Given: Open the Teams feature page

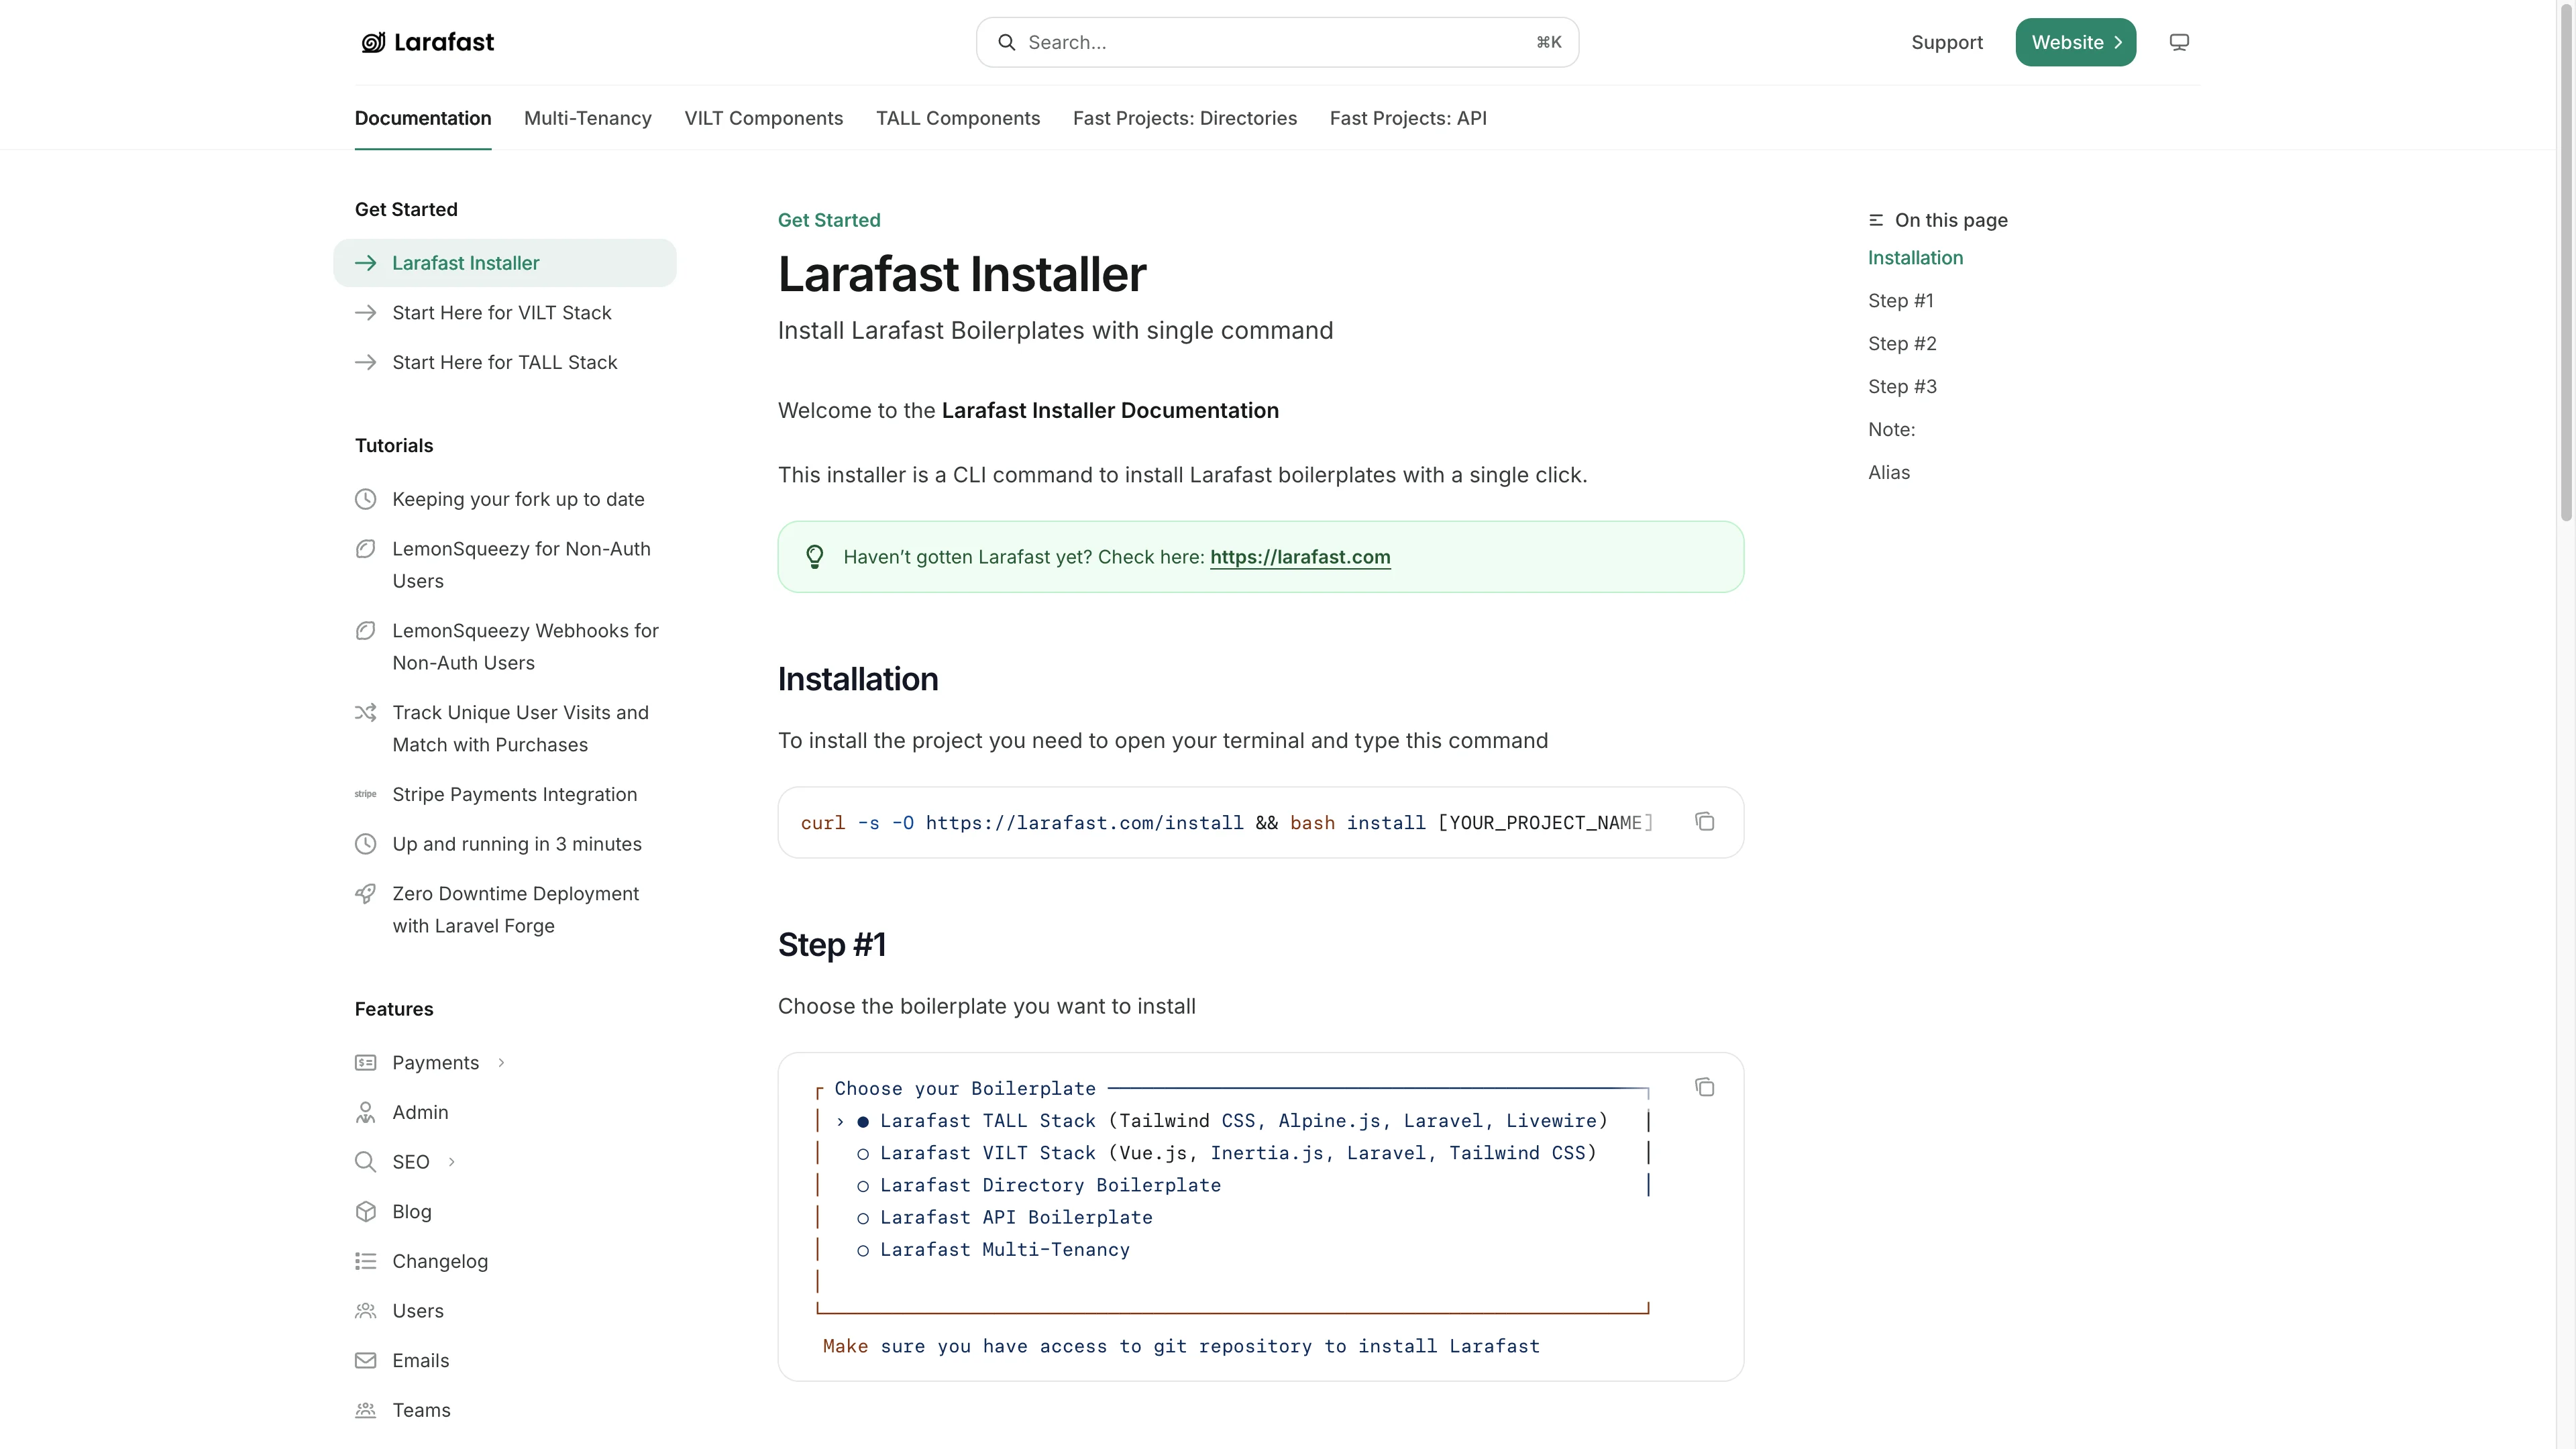Looking at the screenshot, I should click(x=421, y=1410).
